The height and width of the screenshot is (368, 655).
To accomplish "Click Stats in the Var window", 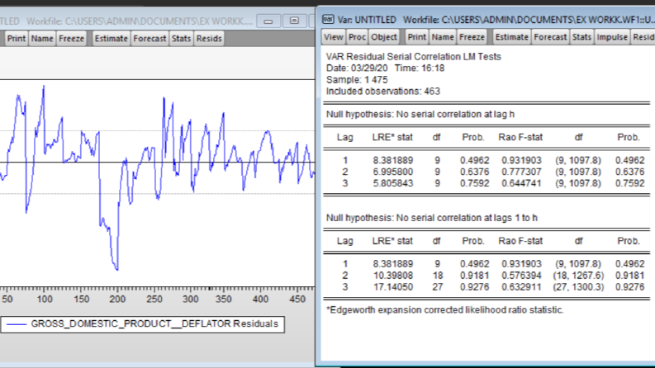I will pyautogui.click(x=581, y=37).
